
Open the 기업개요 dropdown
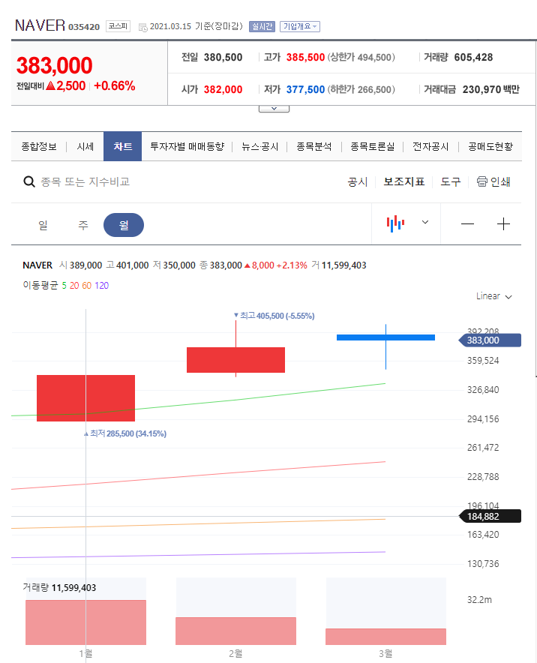click(x=300, y=26)
